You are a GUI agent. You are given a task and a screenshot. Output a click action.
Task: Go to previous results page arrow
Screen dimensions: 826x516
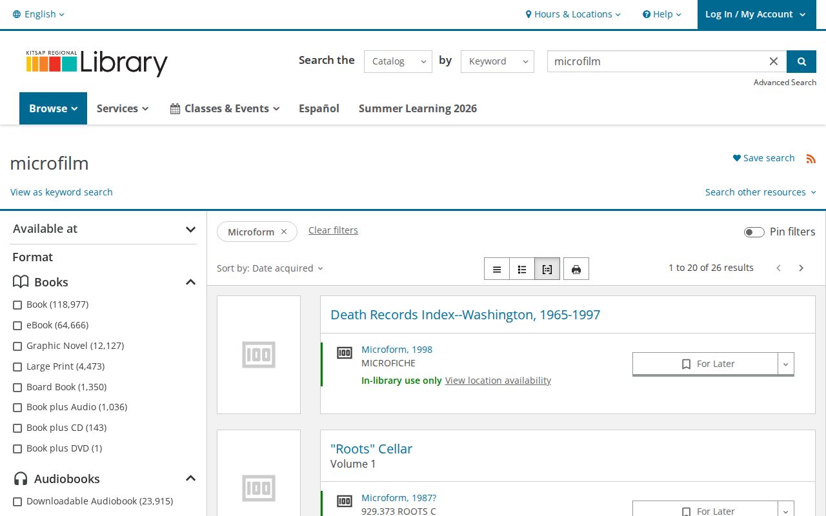[779, 268]
